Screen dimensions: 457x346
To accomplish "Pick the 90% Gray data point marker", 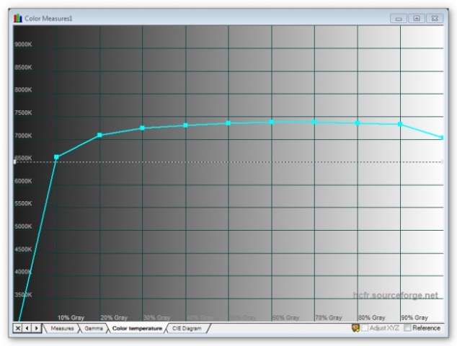I will (400, 124).
